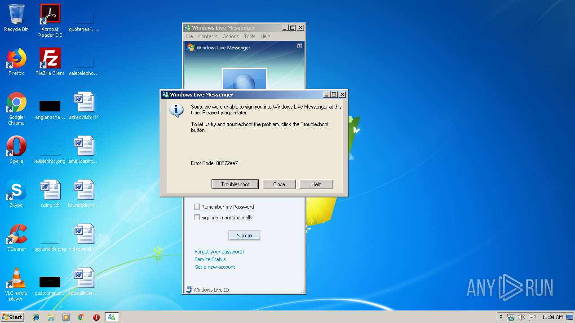Image resolution: width=575 pixels, height=323 pixels.
Task: Open the Contacts menu in Messenger
Action: pyautogui.click(x=208, y=36)
